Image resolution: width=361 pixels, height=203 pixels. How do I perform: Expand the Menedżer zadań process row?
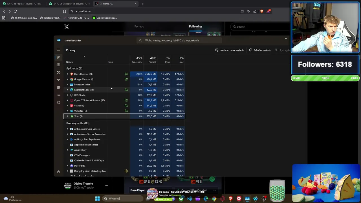click(x=67, y=85)
